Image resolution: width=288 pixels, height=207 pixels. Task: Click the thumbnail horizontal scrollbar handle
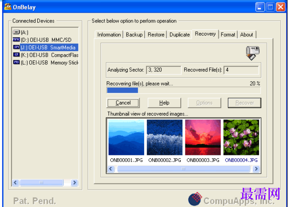point(184,168)
